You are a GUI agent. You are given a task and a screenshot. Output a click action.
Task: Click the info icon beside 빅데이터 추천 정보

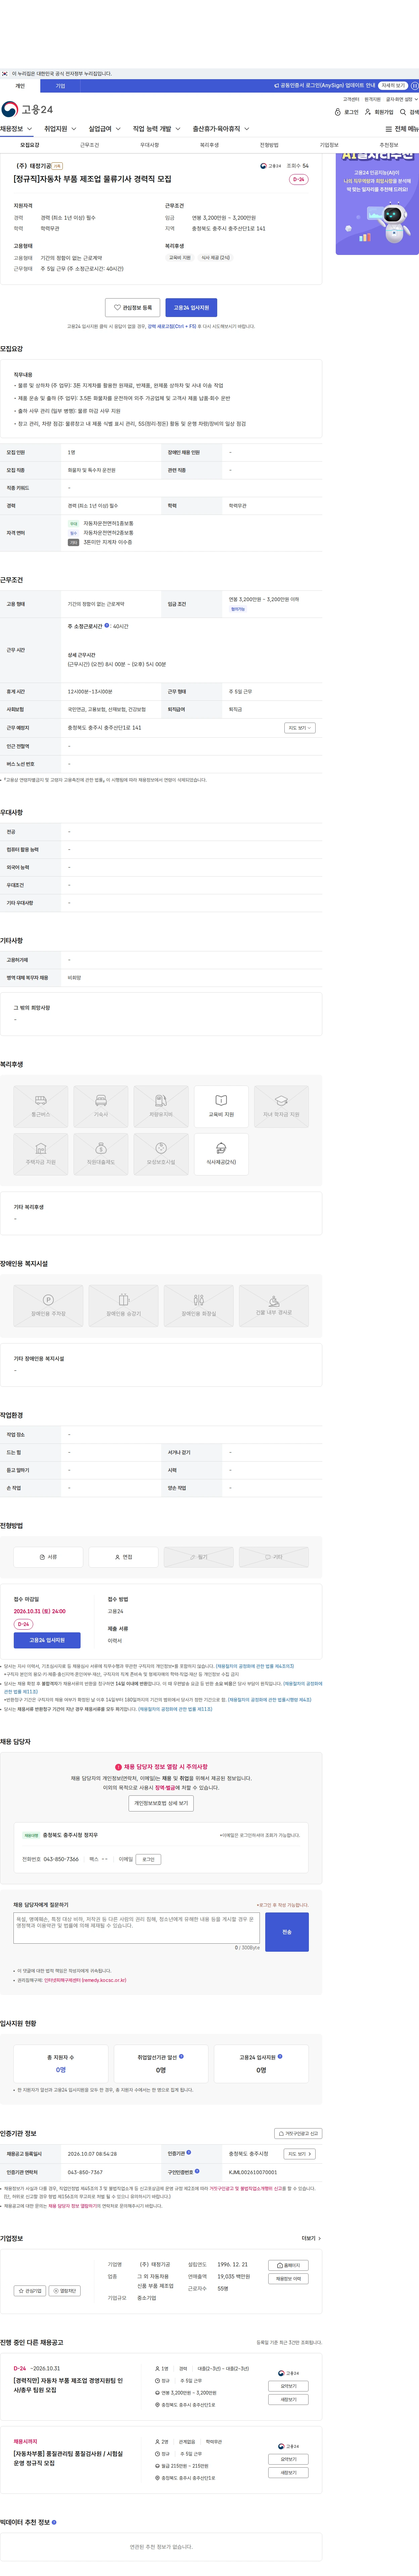pos(54,2522)
